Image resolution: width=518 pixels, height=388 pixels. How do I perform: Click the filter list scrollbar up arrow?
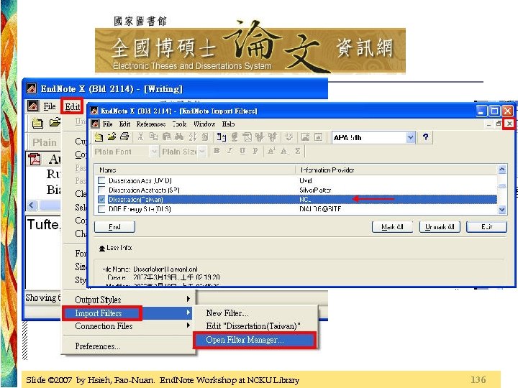(x=502, y=170)
